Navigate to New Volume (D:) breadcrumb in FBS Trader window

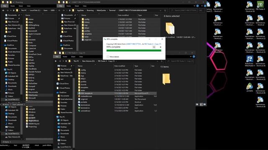[x=88, y=61]
